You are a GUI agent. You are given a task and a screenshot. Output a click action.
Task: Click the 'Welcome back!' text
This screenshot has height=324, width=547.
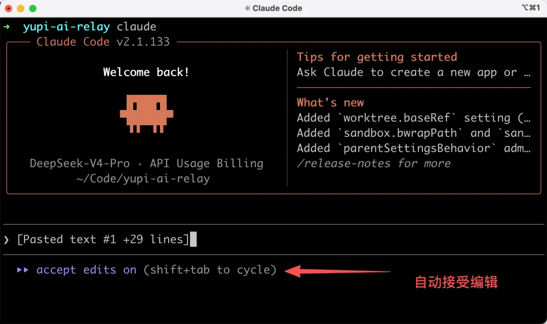coord(146,73)
